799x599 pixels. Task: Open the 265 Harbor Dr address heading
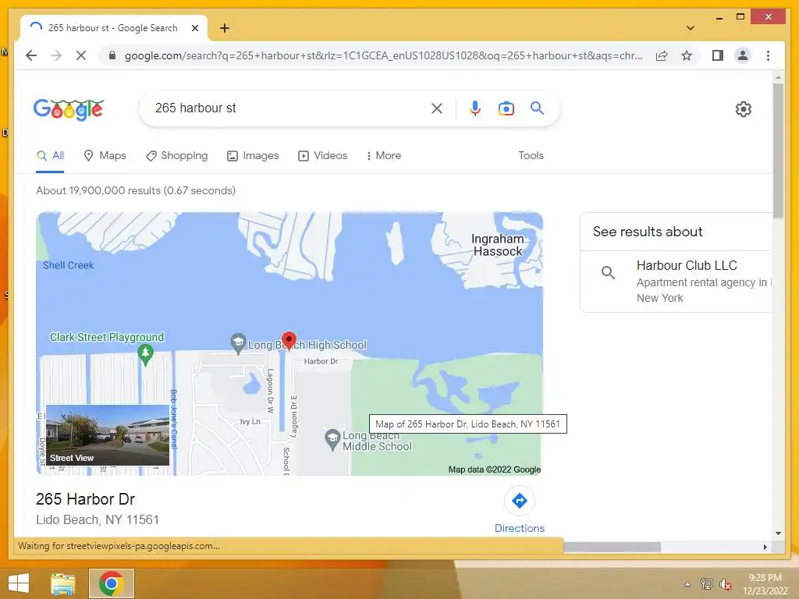(x=85, y=499)
